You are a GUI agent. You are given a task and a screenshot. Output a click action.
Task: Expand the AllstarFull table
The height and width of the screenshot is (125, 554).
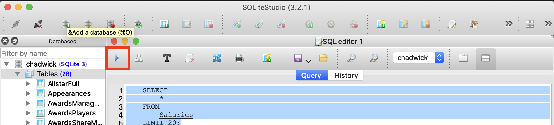click(28, 84)
